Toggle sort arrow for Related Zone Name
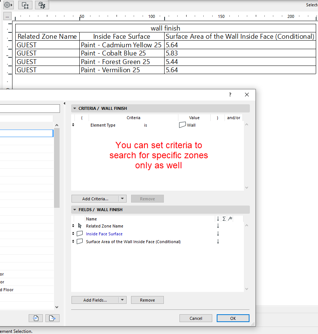 218,226
